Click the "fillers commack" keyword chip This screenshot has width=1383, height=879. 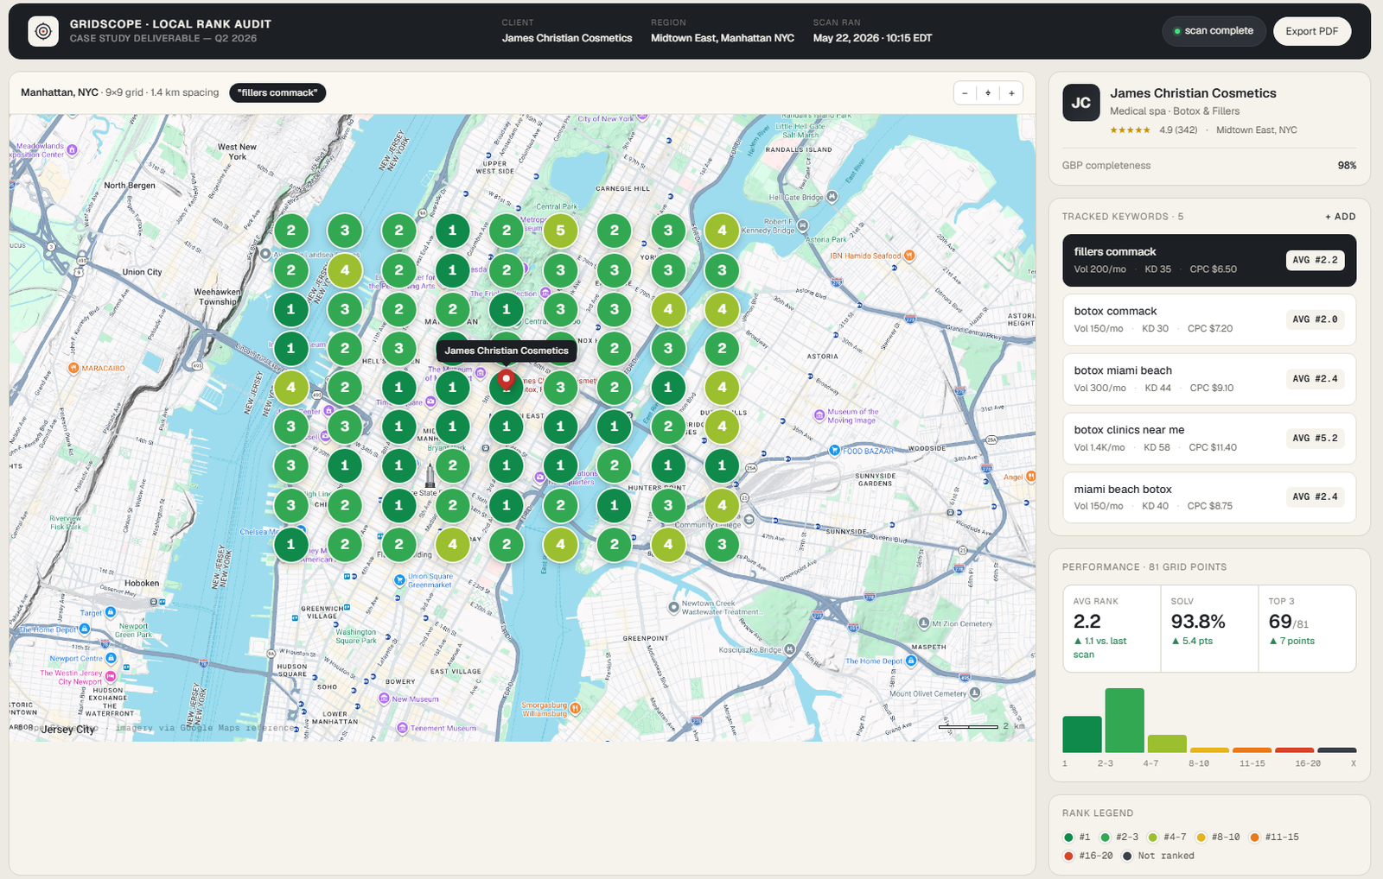point(277,93)
